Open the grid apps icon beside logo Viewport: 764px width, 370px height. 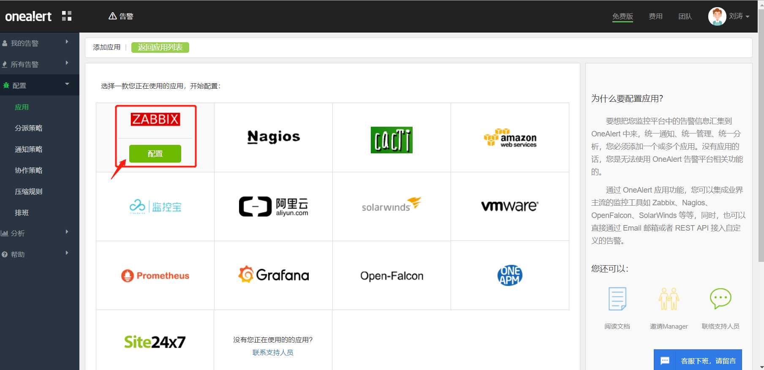67,16
